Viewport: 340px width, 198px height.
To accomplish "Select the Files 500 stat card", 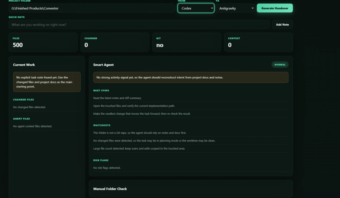I will (x=43, y=42).
